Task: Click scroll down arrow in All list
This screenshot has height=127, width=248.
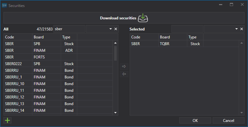Action: (x=115, y=113)
